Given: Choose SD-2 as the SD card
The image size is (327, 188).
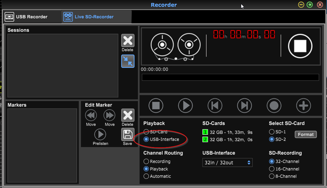Looking at the screenshot, I should pyautogui.click(x=272, y=139).
